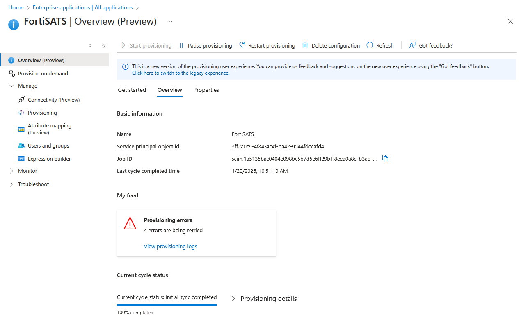Open Overview (Preview) in sidebar

55,60
